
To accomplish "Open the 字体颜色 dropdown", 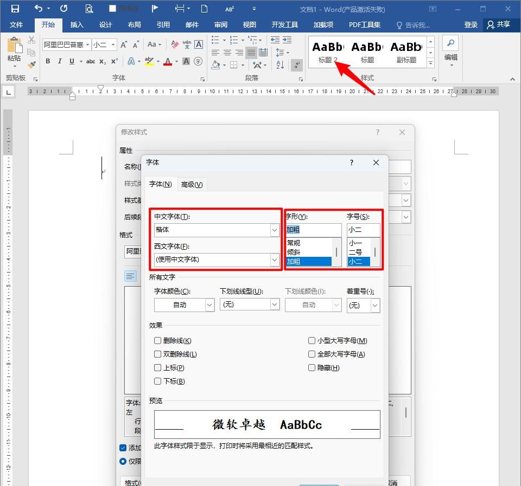I will 209,305.
